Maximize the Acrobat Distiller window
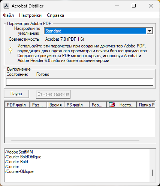Viewport: 160px width, 186px height. tap(134, 6)
